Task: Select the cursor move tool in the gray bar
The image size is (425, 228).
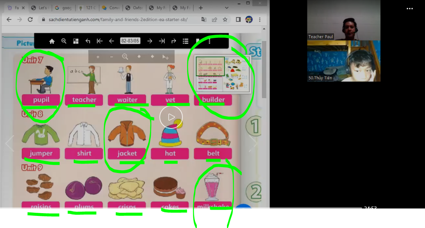Action: pos(165,57)
